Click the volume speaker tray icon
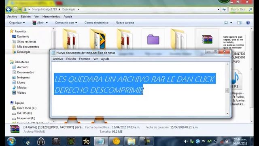Viewport: 259px width, 146px height. (186, 142)
